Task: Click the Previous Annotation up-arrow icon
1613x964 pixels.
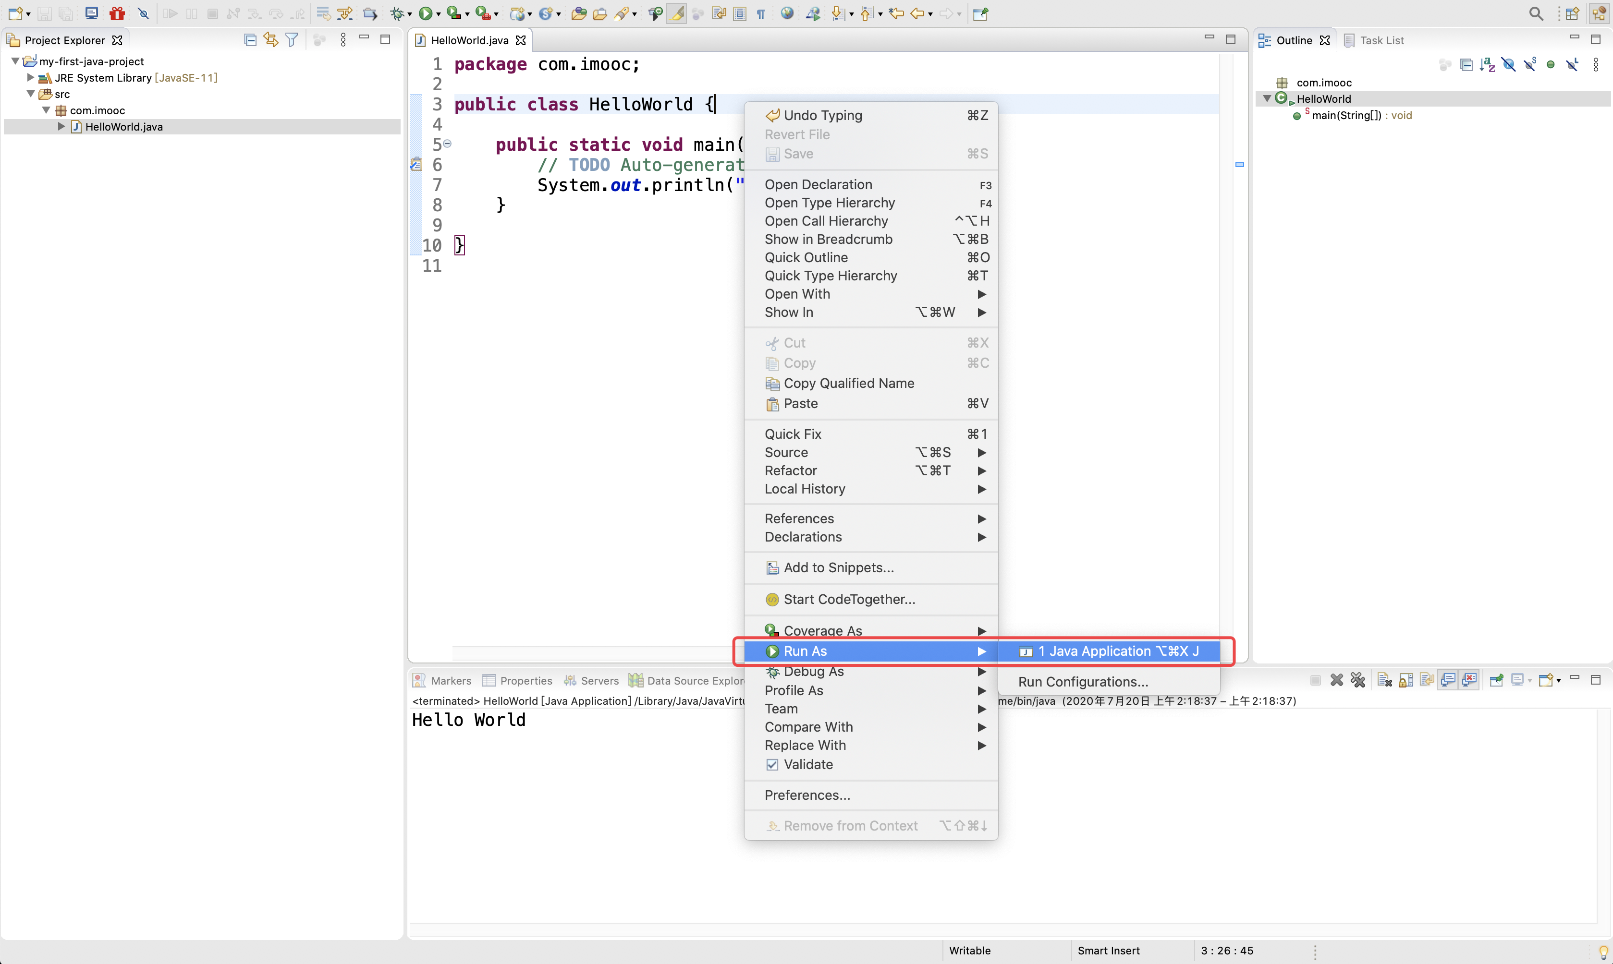Action: click(x=866, y=13)
